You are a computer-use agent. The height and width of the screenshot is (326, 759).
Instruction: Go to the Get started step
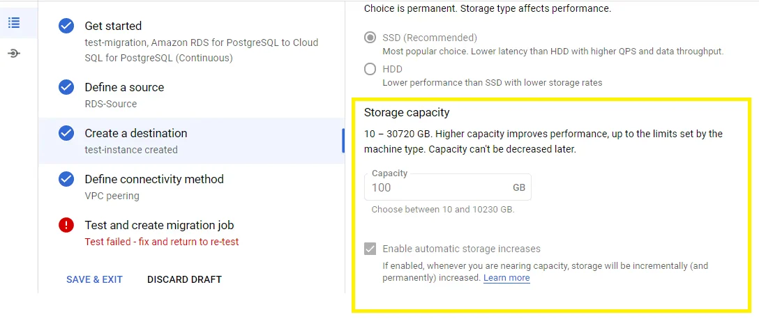[113, 26]
